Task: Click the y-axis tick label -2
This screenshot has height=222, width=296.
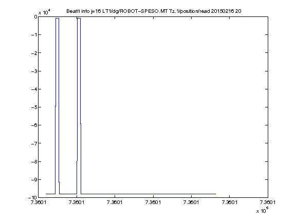Action: click(34, 53)
